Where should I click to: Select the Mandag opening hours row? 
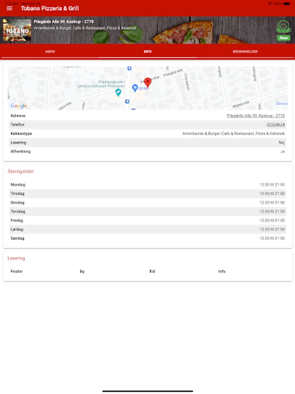coord(148,185)
